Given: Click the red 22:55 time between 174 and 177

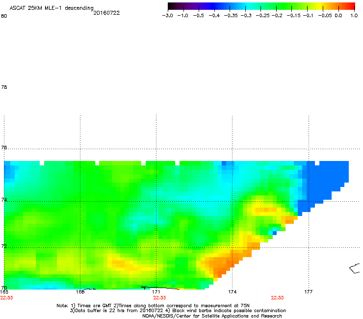Looking at the screenshot, I should point(277,298).
